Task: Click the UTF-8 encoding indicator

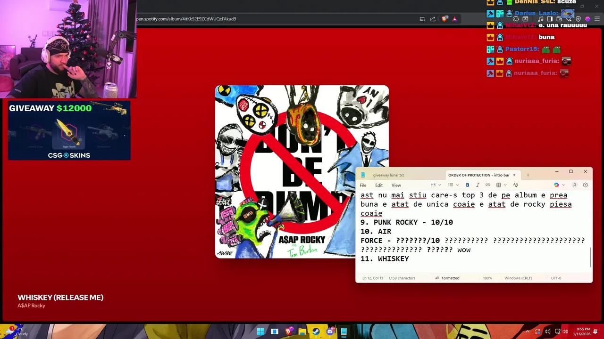Action: (556, 278)
